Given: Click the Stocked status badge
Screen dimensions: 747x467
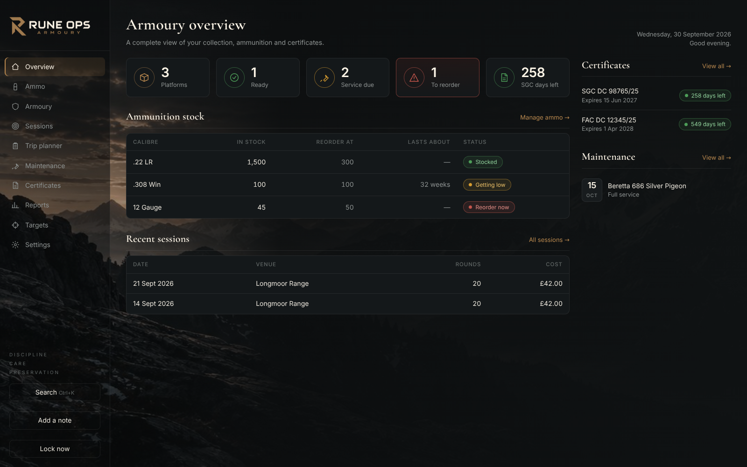Looking at the screenshot, I should 483,162.
